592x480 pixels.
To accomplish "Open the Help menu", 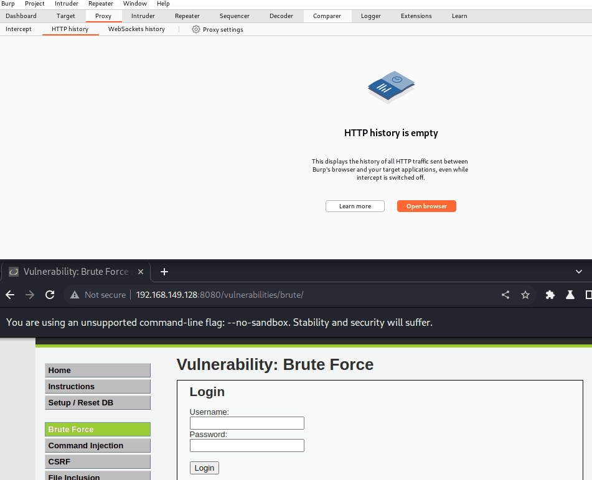I will tap(163, 4).
